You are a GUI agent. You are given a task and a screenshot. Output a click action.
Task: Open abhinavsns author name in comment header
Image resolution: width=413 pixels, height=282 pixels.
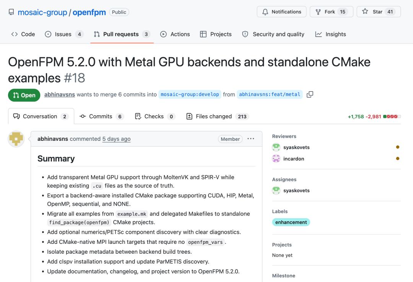pyautogui.click(x=53, y=139)
